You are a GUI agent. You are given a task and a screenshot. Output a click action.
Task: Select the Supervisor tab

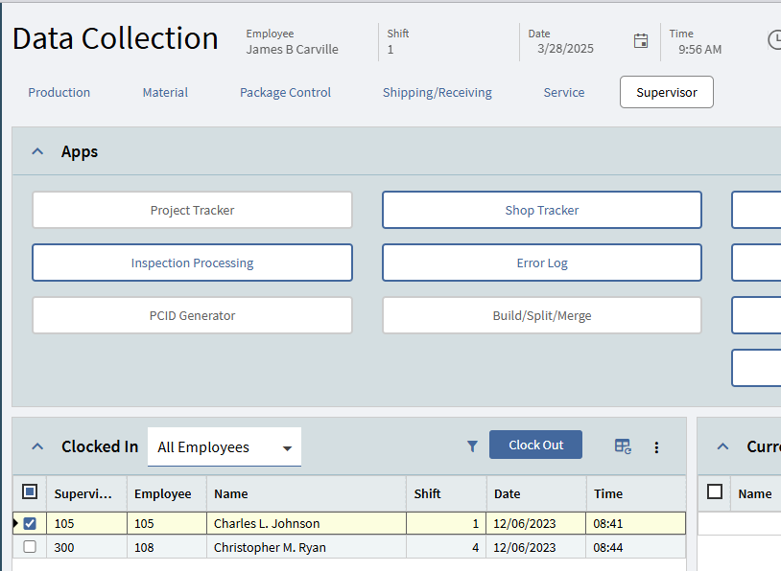click(667, 92)
